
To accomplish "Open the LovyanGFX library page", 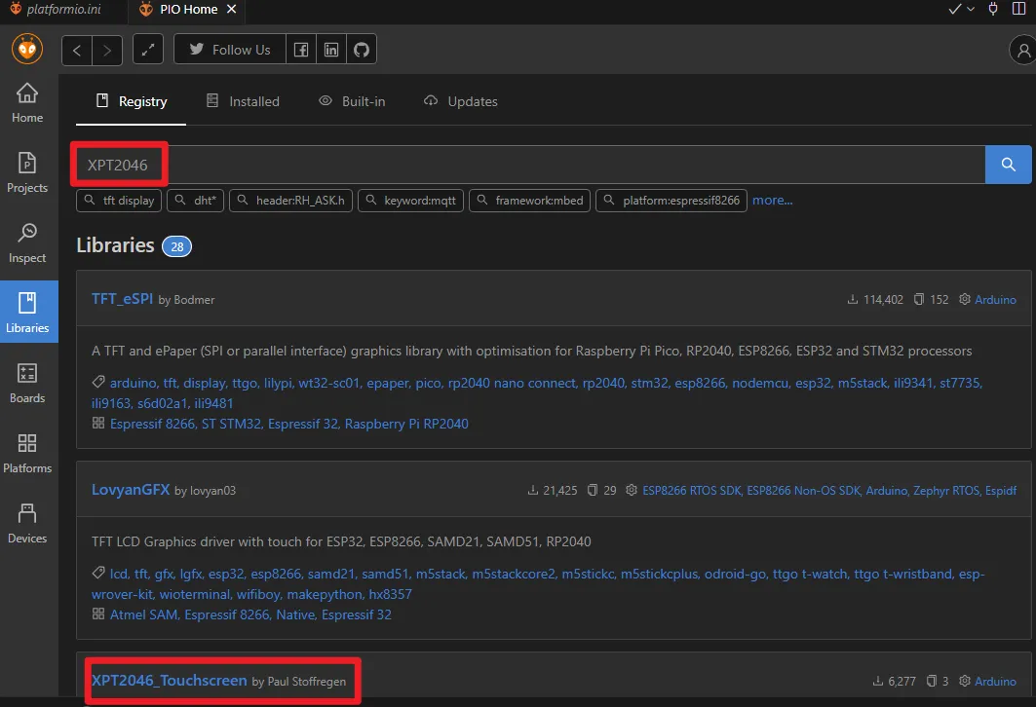I will click(131, 490).
